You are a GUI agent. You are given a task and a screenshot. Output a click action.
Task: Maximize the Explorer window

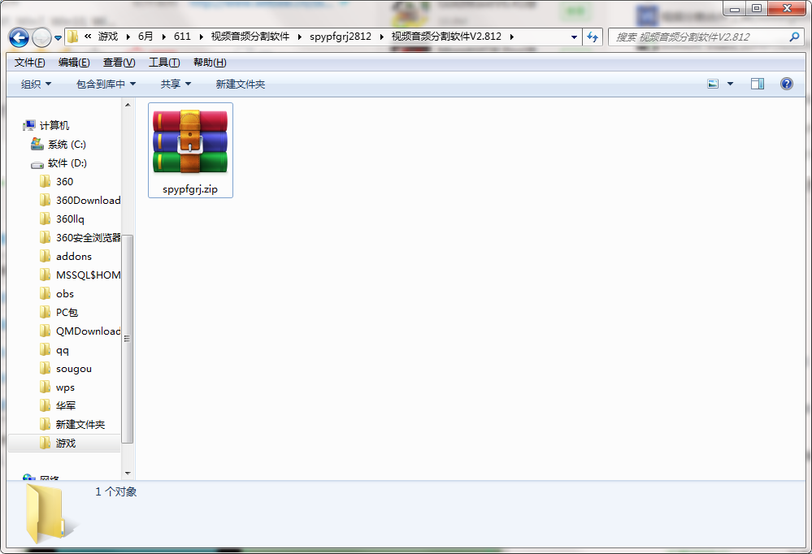[x=757, y=9]
